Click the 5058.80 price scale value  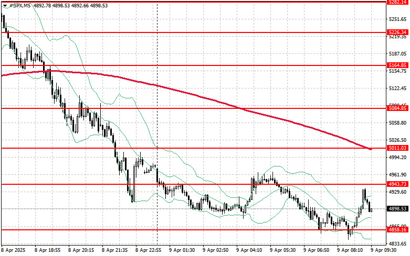tap(398, 123)
